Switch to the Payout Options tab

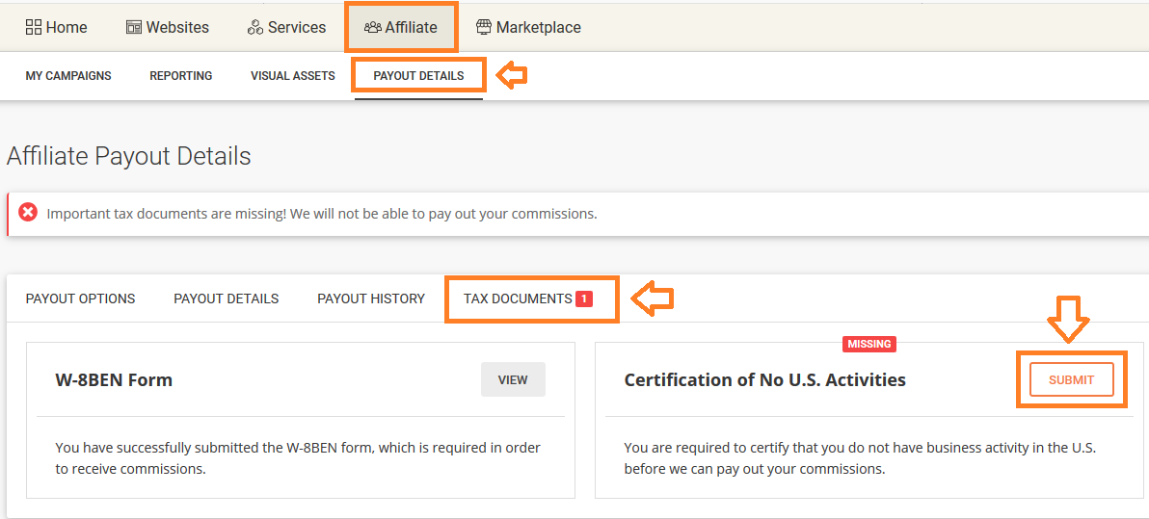[81, 298]
